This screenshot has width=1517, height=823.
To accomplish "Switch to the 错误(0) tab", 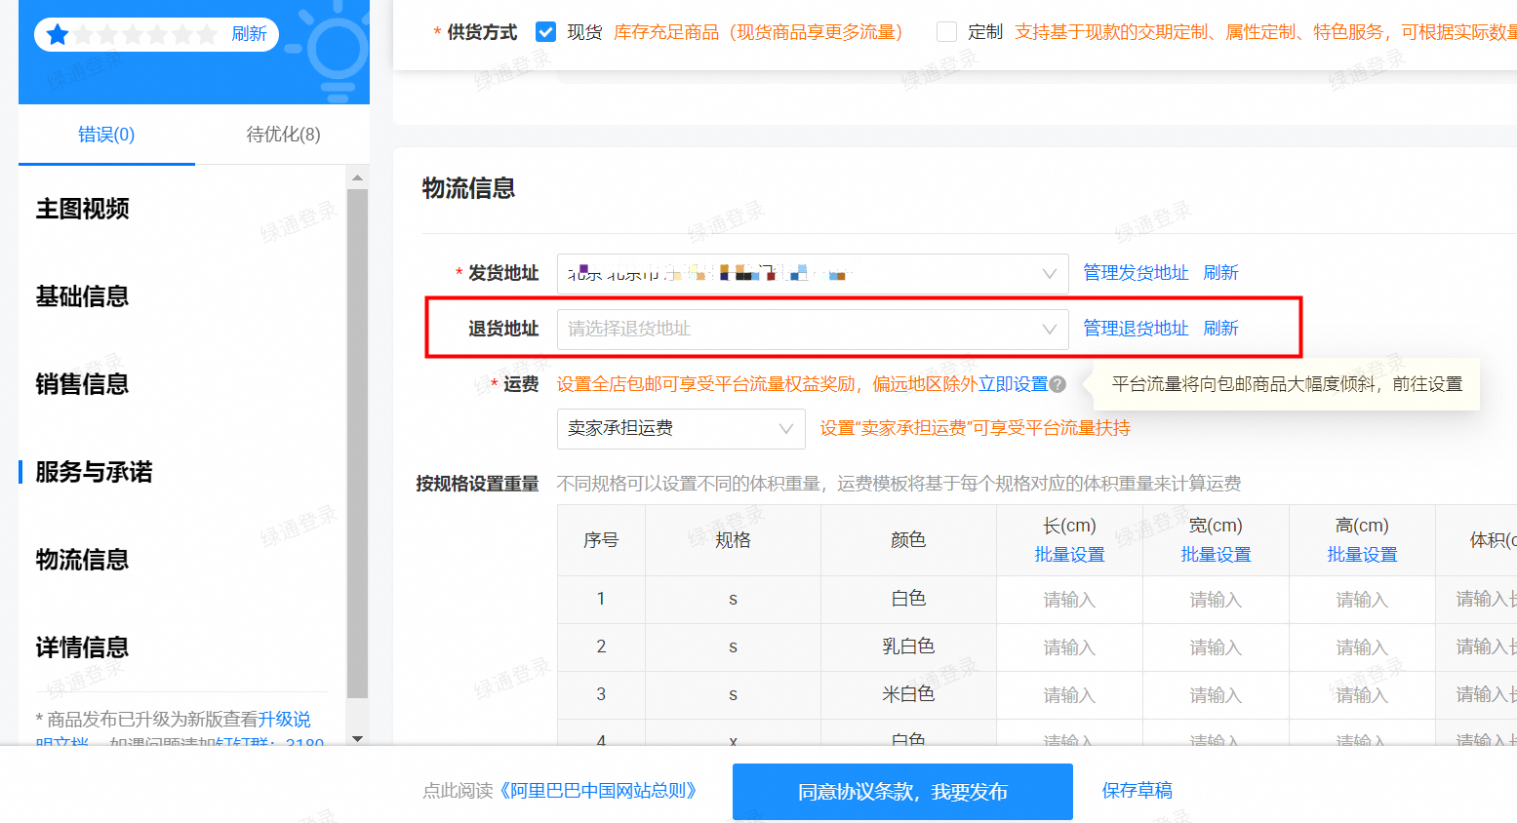I will coord(106,135).
